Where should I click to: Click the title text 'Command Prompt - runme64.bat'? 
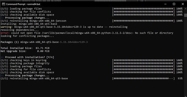coord(23,4)
